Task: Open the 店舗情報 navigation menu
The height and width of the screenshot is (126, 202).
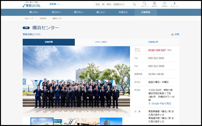Action: [146, 12]
